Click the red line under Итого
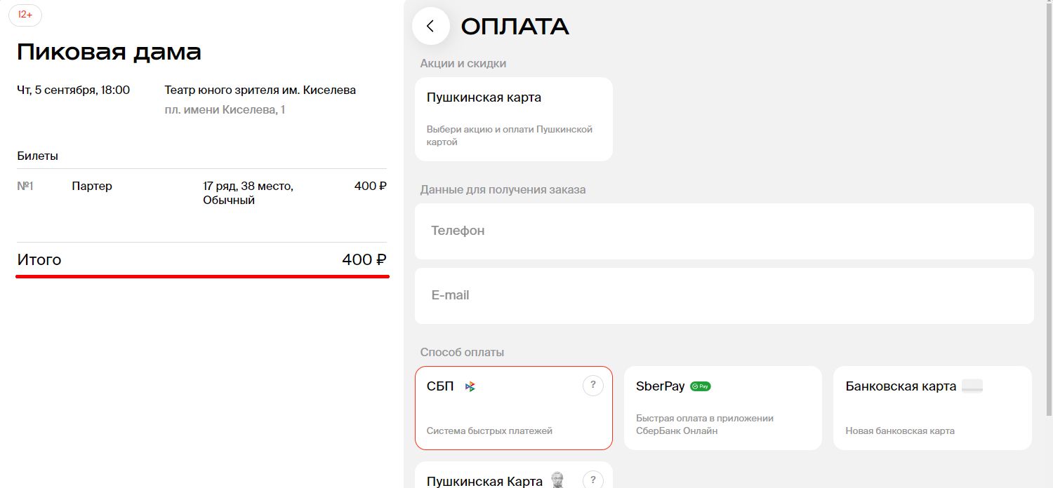Screen dimensions: 1053x488 click(x=202, y=276)
